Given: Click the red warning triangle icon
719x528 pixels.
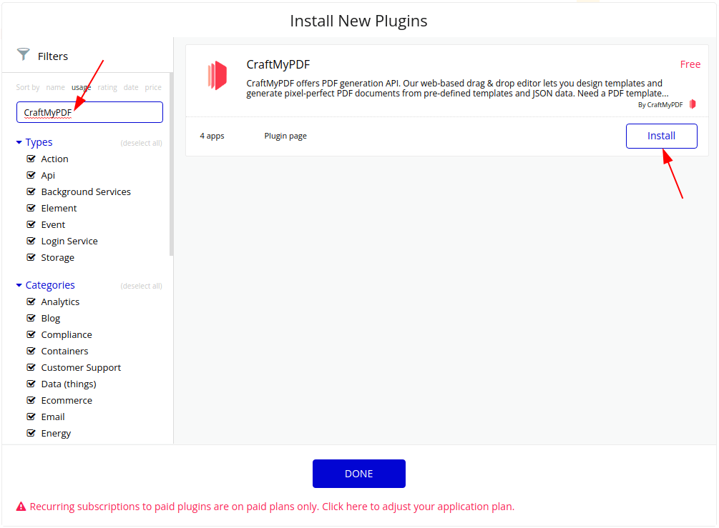Looking at the screenshot, I should 21,507.
